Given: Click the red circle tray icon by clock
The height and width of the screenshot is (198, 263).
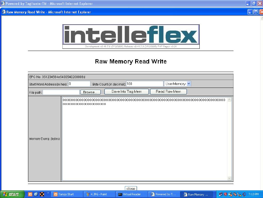Looking at the screenshot, I should 244,194.
